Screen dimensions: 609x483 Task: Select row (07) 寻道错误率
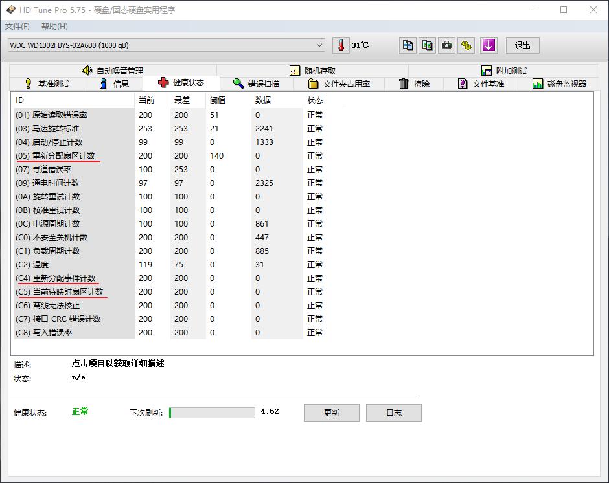point(179,169)
